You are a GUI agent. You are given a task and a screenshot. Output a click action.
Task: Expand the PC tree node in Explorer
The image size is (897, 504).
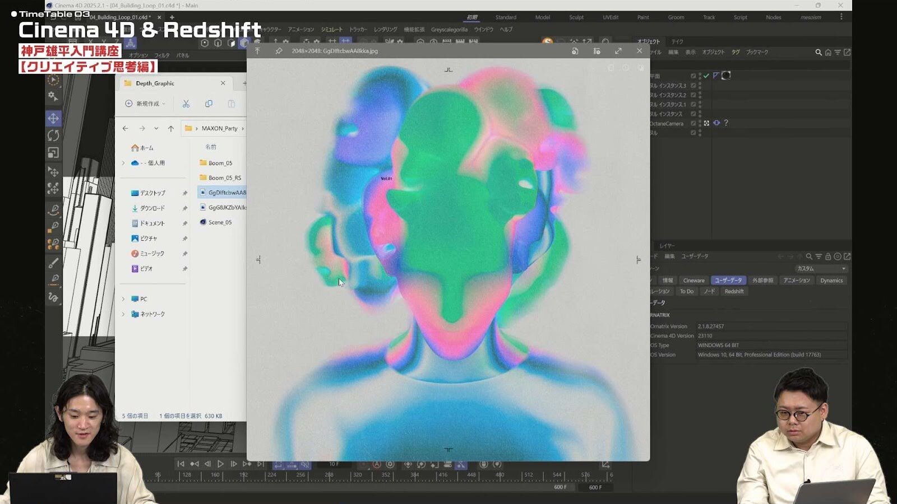[x=123, y=299]
